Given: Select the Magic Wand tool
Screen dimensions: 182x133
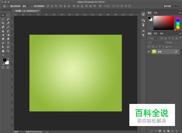Looking at the screenshot, I should pos(8,19).
